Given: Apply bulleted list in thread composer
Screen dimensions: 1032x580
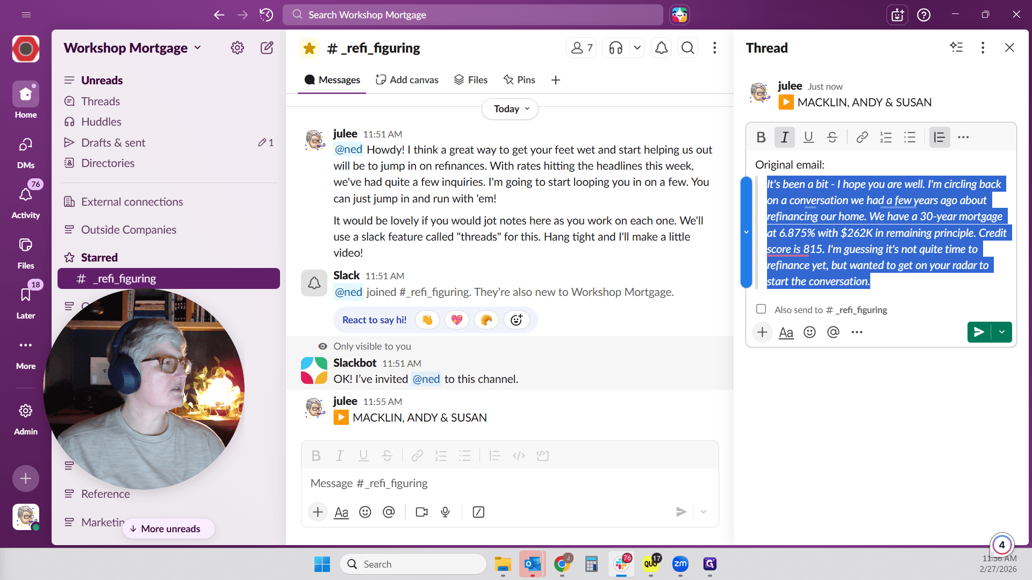Looking at the screenshot, I should (909, 137).
